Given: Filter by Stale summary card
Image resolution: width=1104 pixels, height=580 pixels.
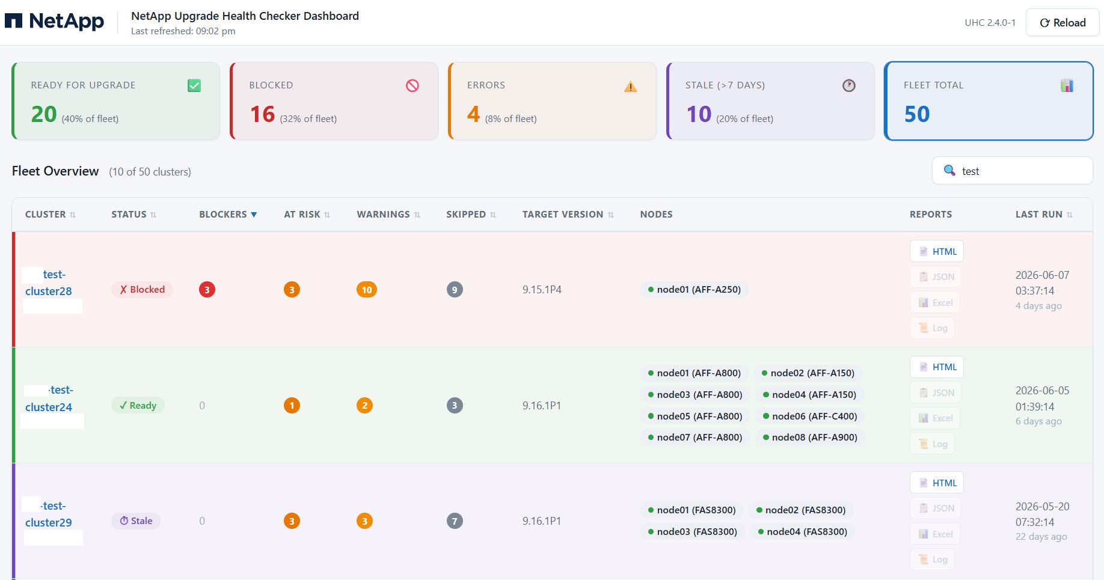Looking at the screenshot, I should pyautogui.click(x=770, y=101).
